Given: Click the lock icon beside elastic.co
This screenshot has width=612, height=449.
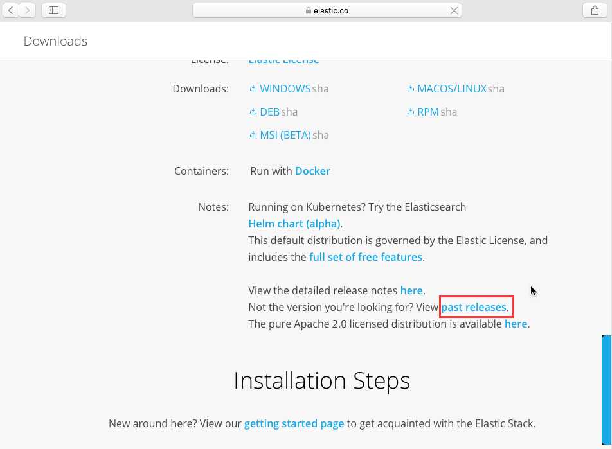Looking at the screenshot, I should coord(309,10).
